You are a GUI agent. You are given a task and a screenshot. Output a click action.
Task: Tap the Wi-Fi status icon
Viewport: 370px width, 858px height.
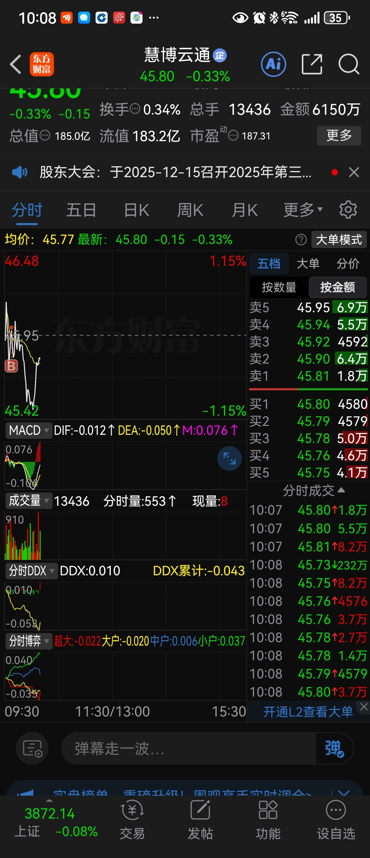click(x=289, y=18)
